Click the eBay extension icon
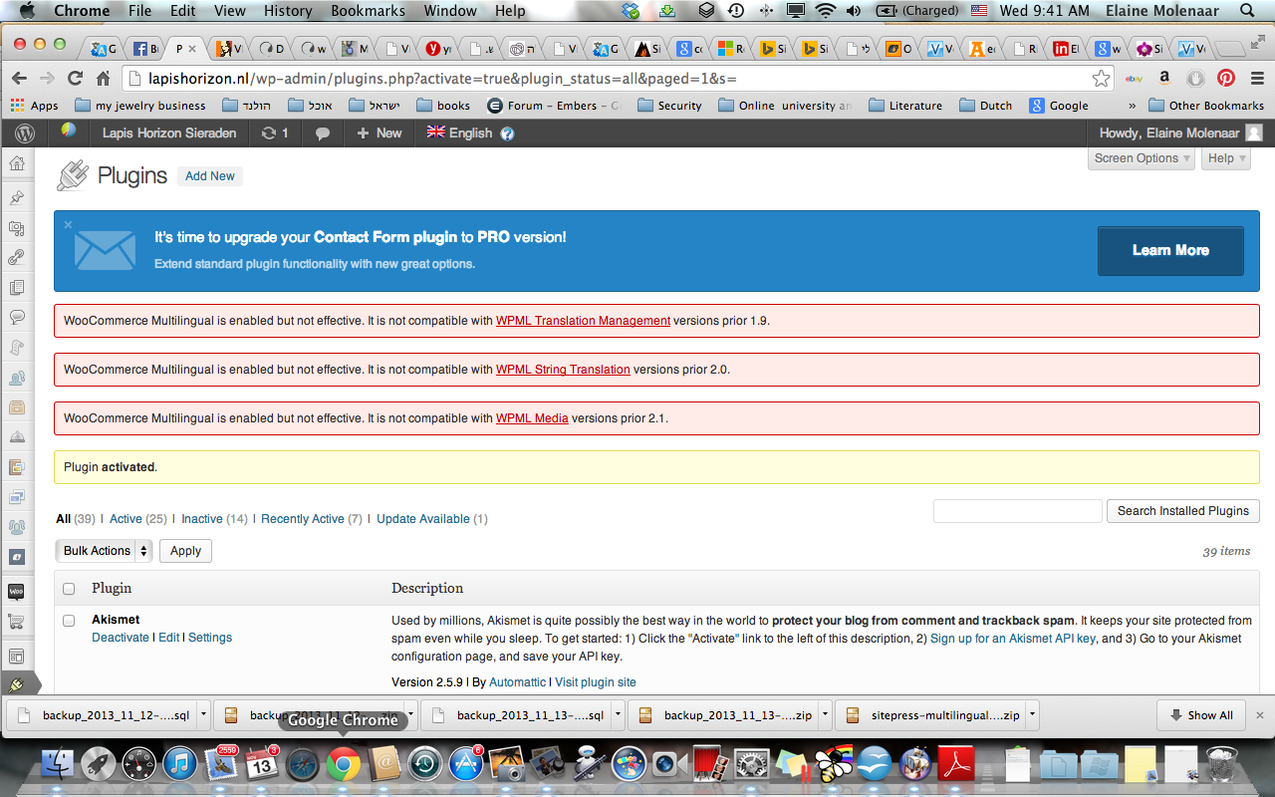 pyautogui.click(x=1134, y=78)
